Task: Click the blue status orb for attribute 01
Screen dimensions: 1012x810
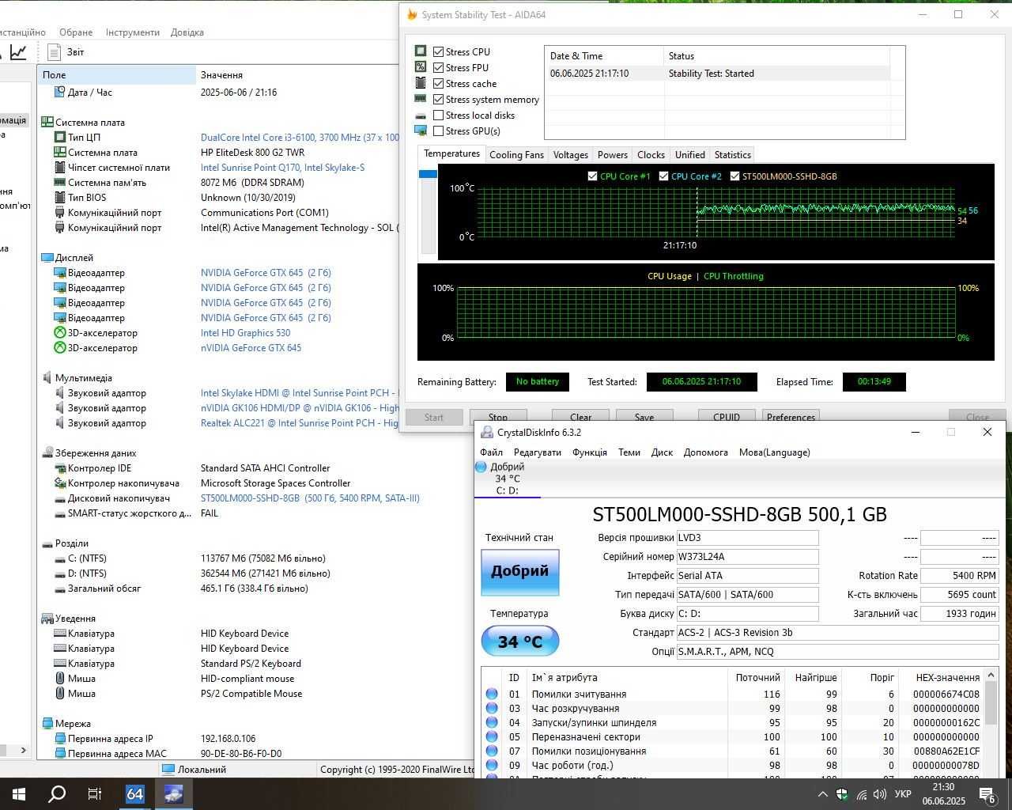Action: (x=492, y=695)
